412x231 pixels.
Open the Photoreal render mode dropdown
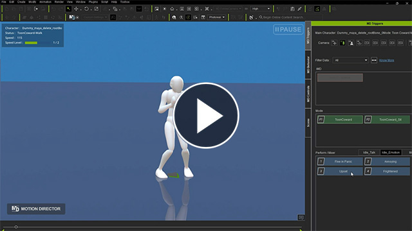tap(217, 17)
